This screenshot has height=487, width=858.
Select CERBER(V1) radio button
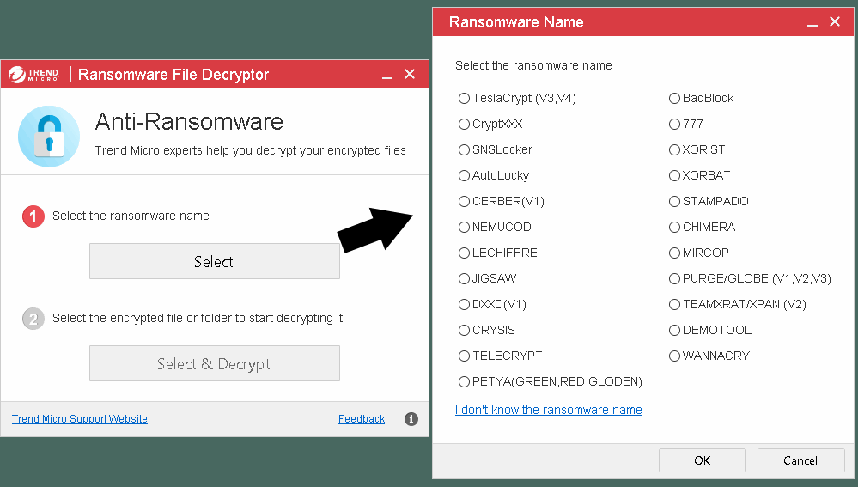coord(464,201)
